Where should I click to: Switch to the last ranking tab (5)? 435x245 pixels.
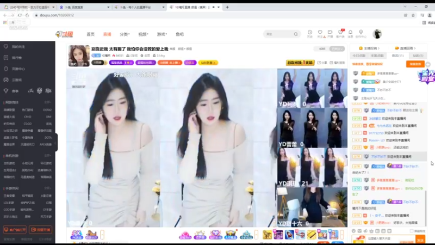tap(418, 56)
